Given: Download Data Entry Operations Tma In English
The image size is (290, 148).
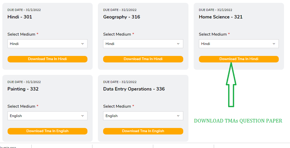Looking at the screenshot, I should (x=143, y=131).
